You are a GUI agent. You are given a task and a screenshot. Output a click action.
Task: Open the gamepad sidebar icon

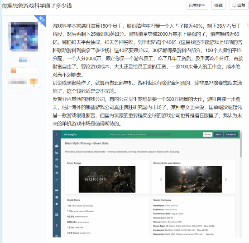tap(57, 190)
